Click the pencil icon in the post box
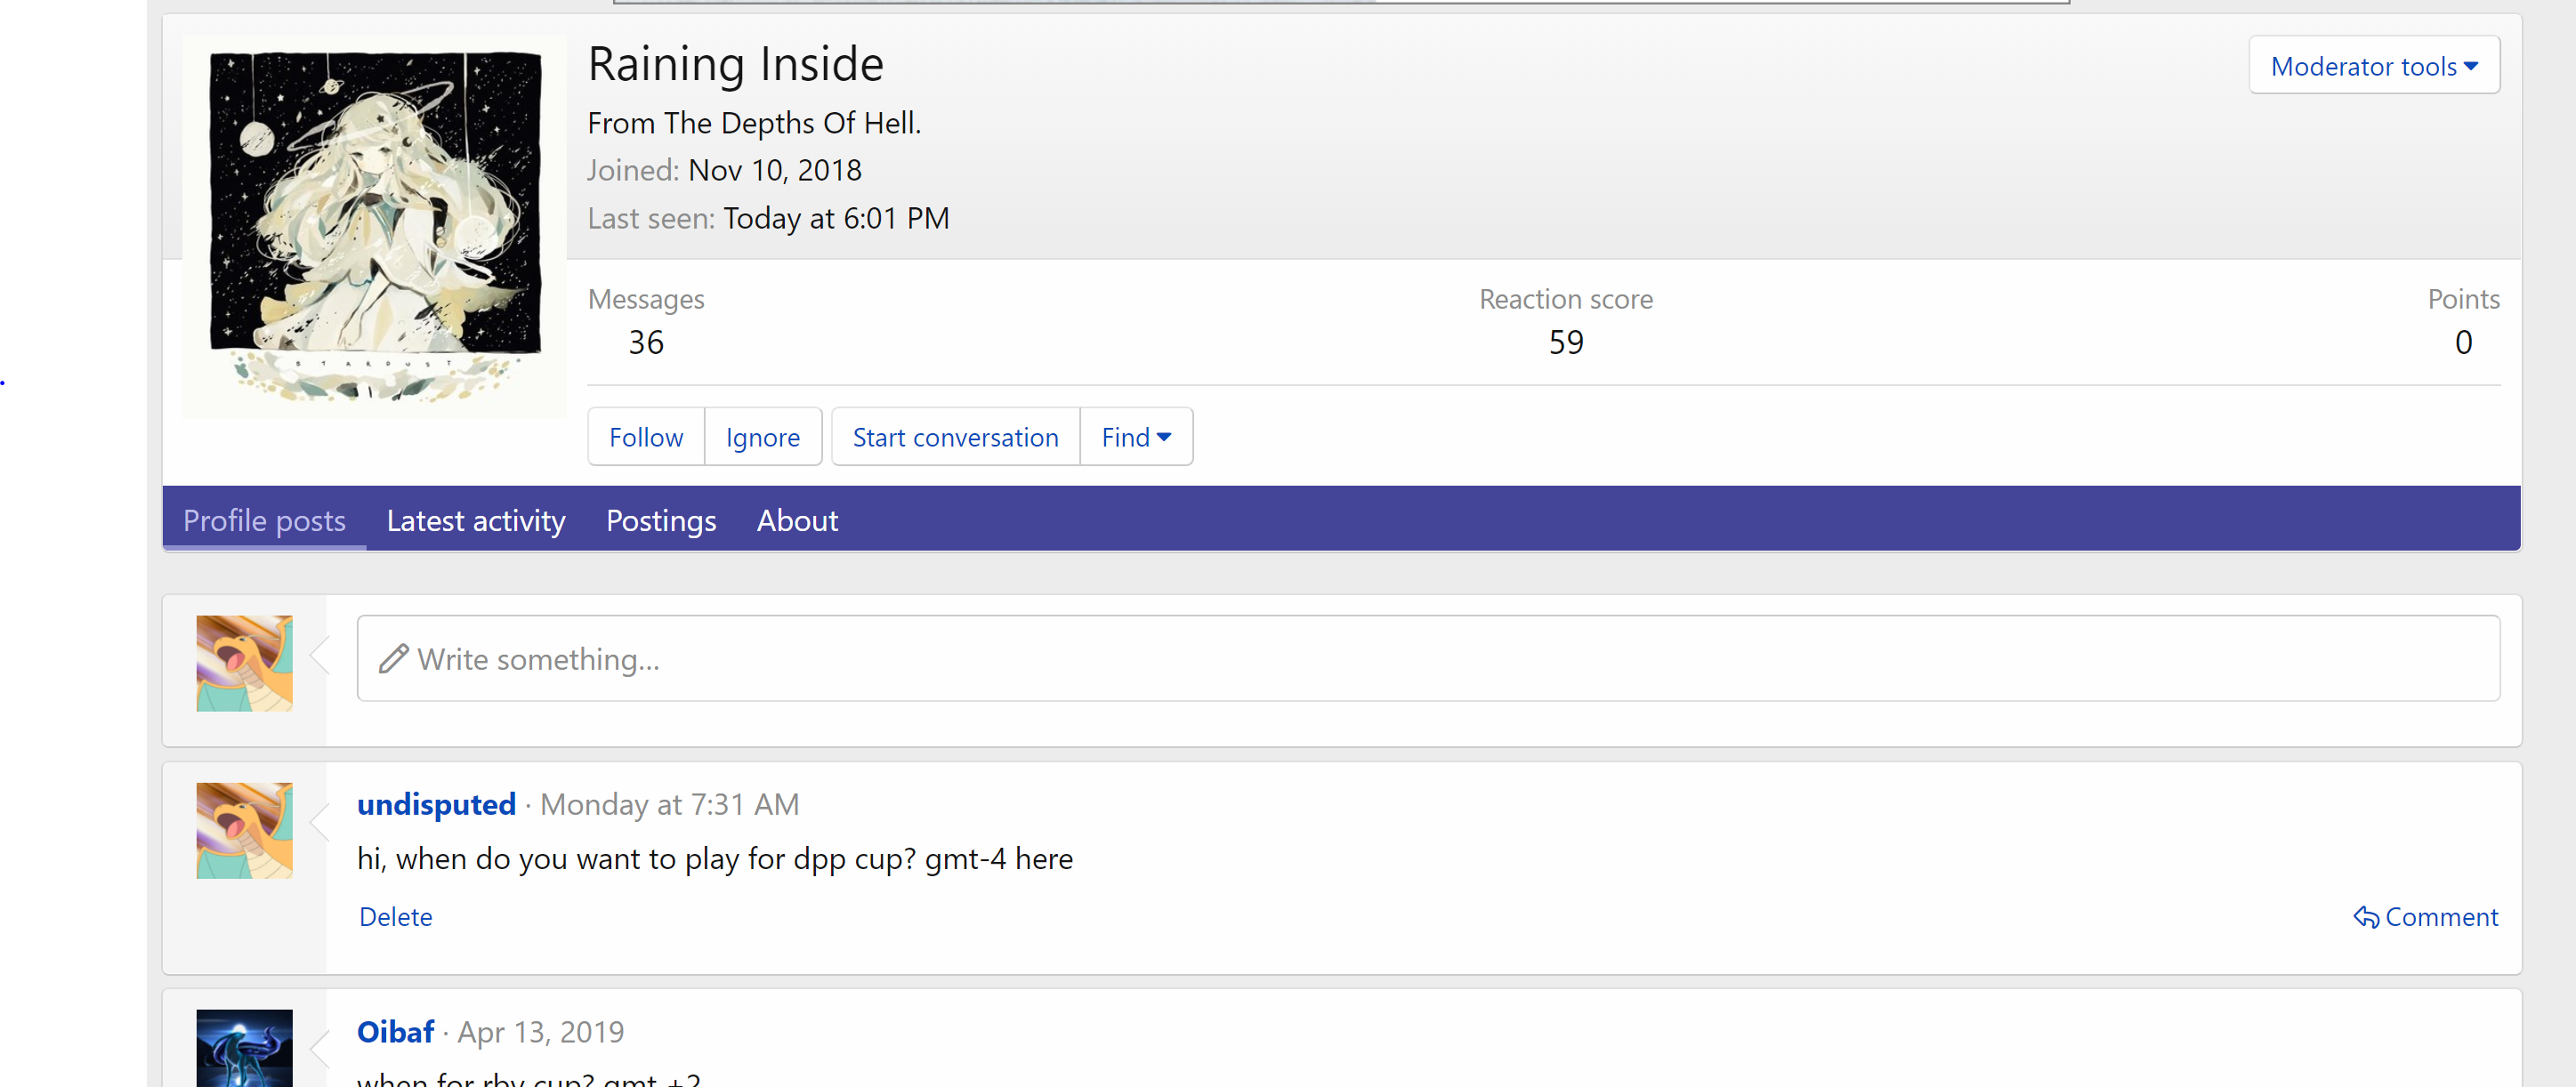2576x1087 pixels. (393, 659)
